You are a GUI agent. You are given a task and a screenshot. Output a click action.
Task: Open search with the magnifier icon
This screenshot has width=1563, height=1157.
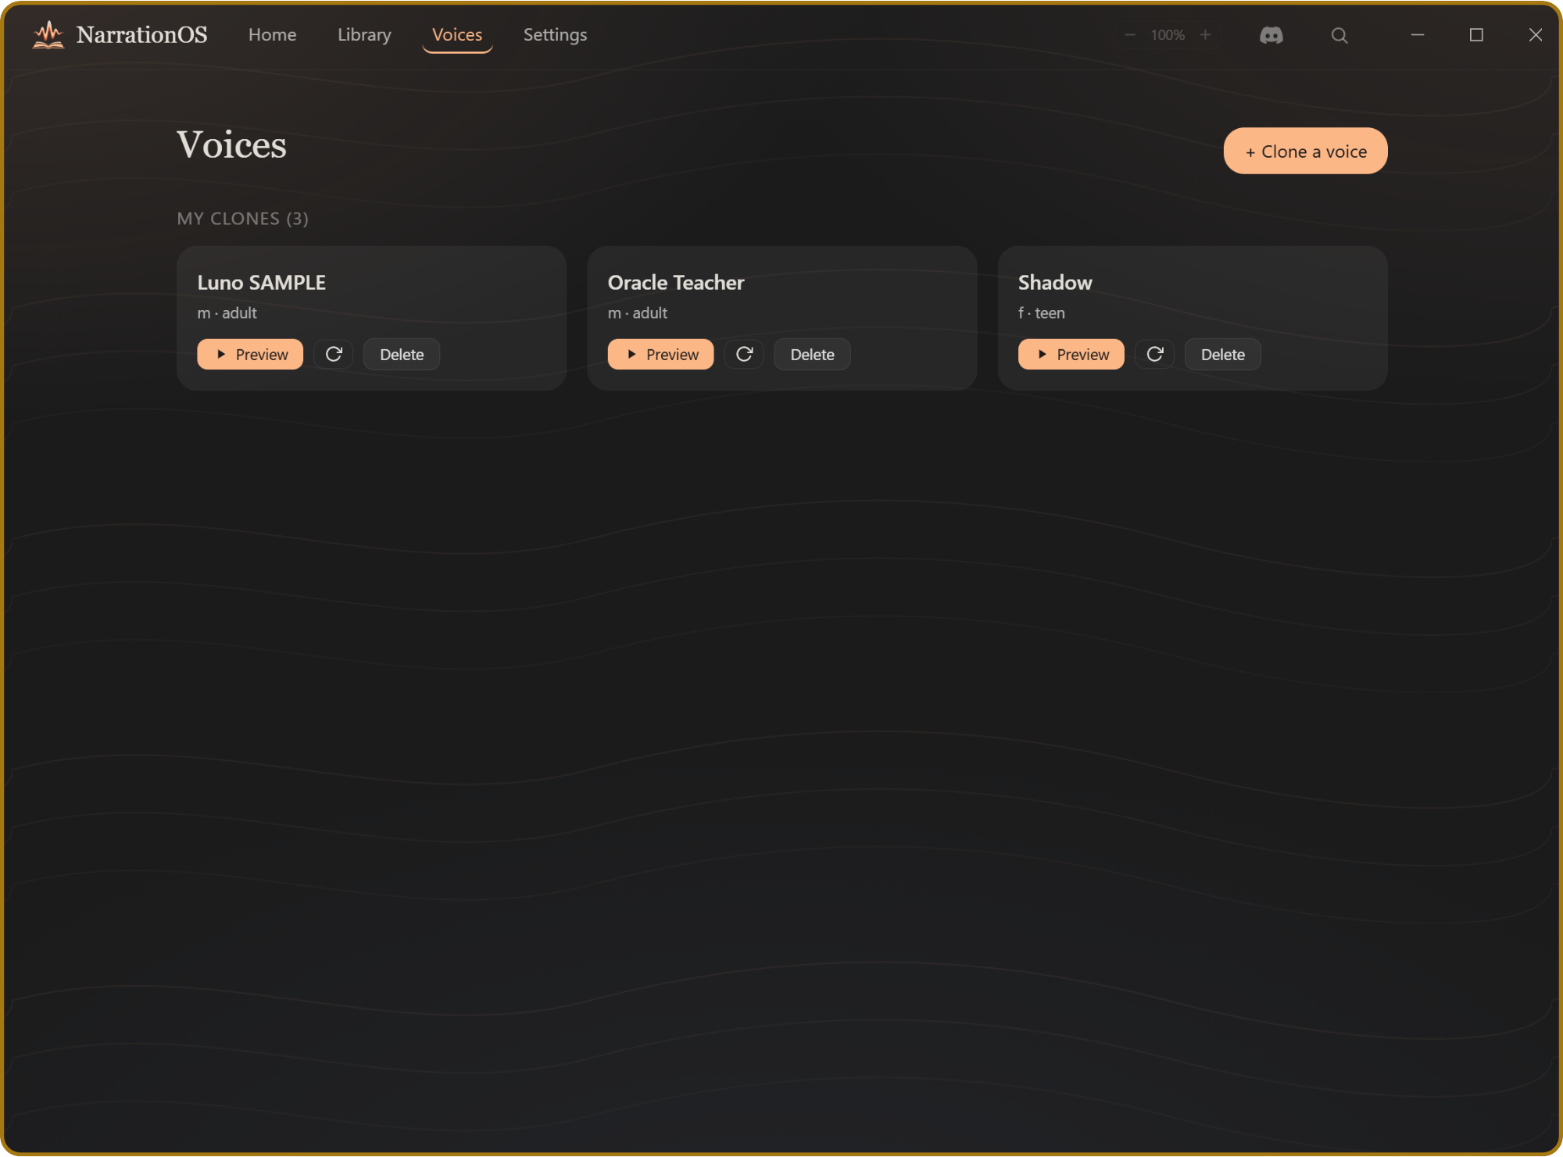point(1339,35)
